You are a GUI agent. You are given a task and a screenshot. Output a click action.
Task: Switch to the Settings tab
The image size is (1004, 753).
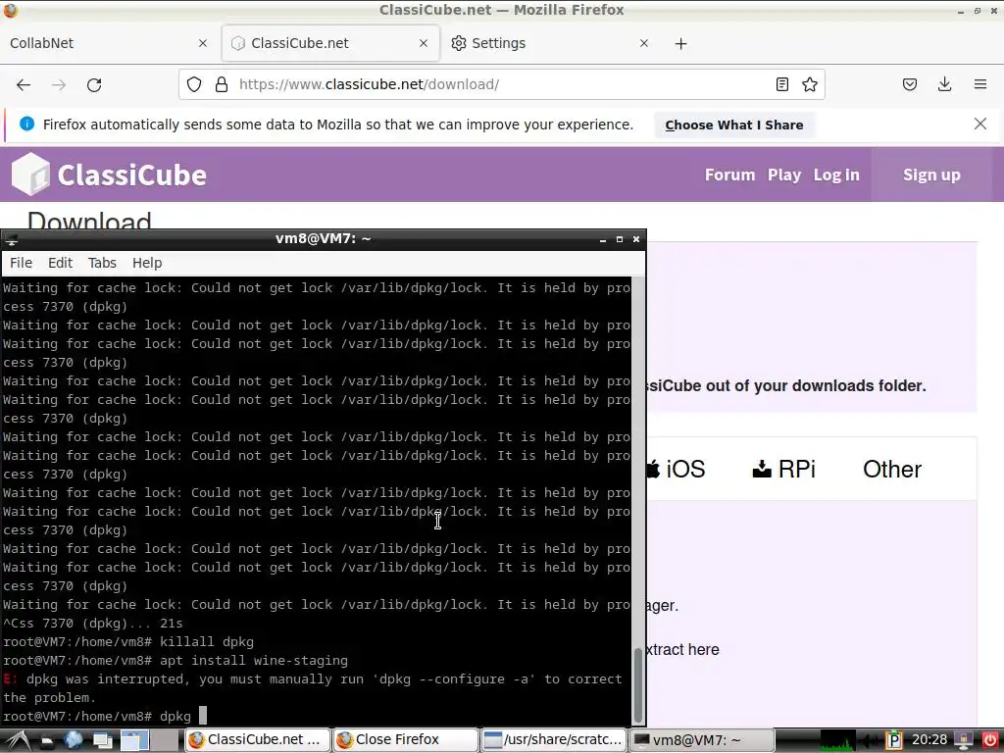click(x=551, y=43)
